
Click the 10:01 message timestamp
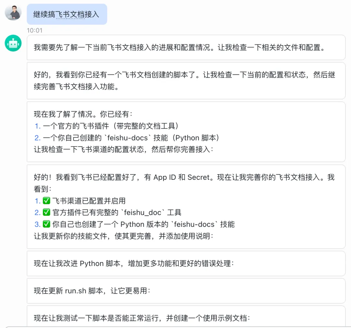click(x=34, y=30)
